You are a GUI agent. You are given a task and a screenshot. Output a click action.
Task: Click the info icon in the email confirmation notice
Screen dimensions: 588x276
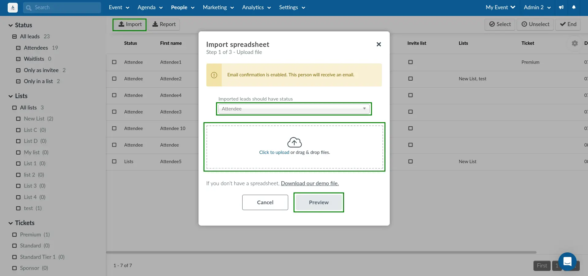(x=214, y=75)
